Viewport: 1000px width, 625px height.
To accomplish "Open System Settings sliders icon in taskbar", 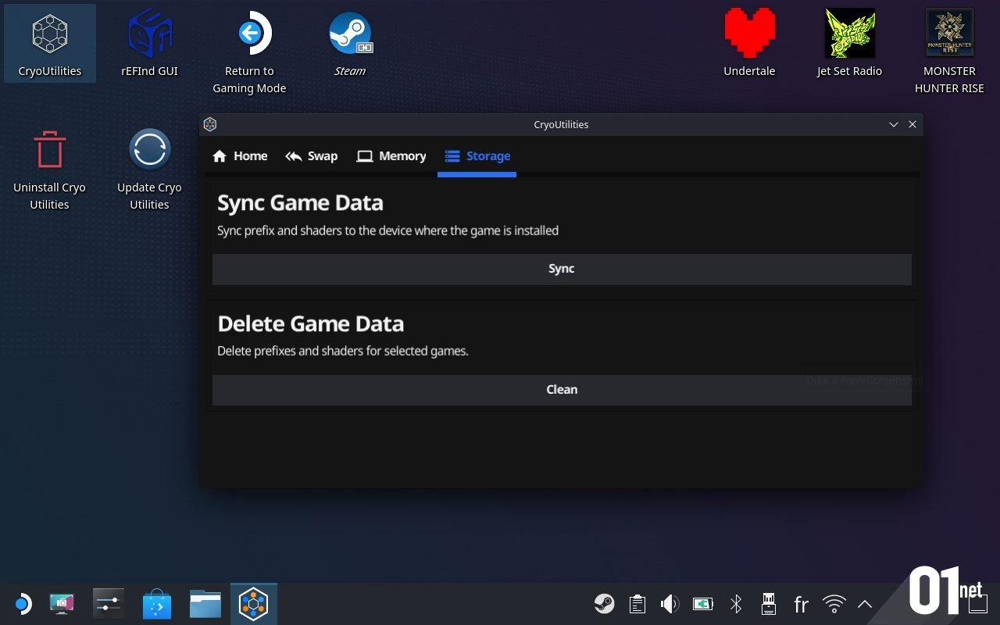I will click(109, 604).
